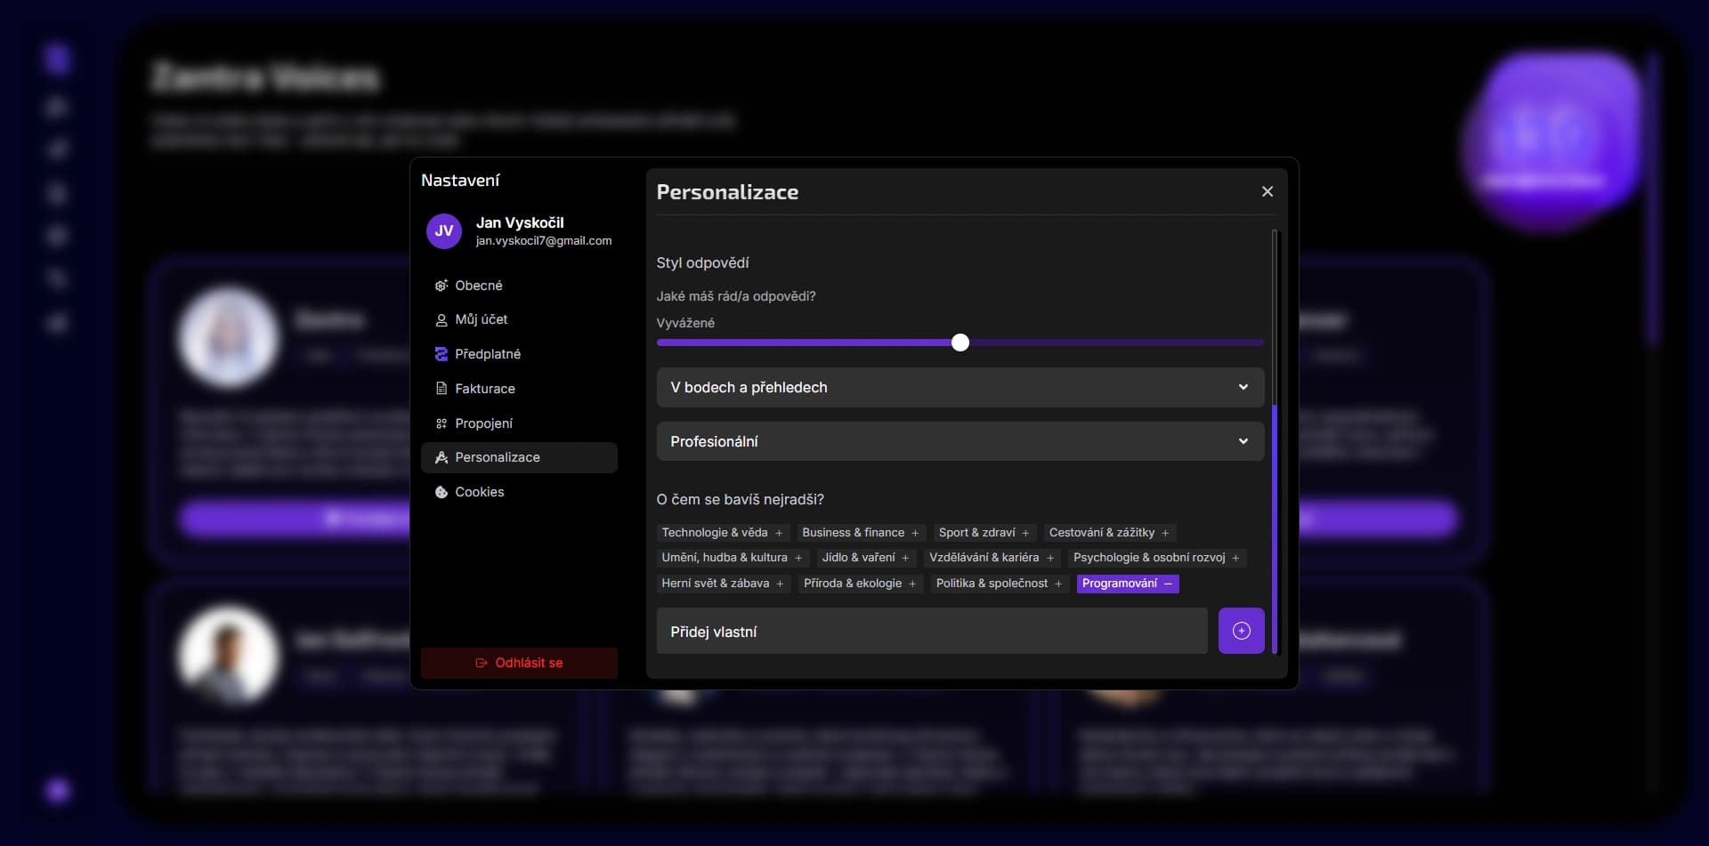Viewport: 1709px width, 846px height.
Task: Click the Odhlásit se logout button
Action: point(519,663)
